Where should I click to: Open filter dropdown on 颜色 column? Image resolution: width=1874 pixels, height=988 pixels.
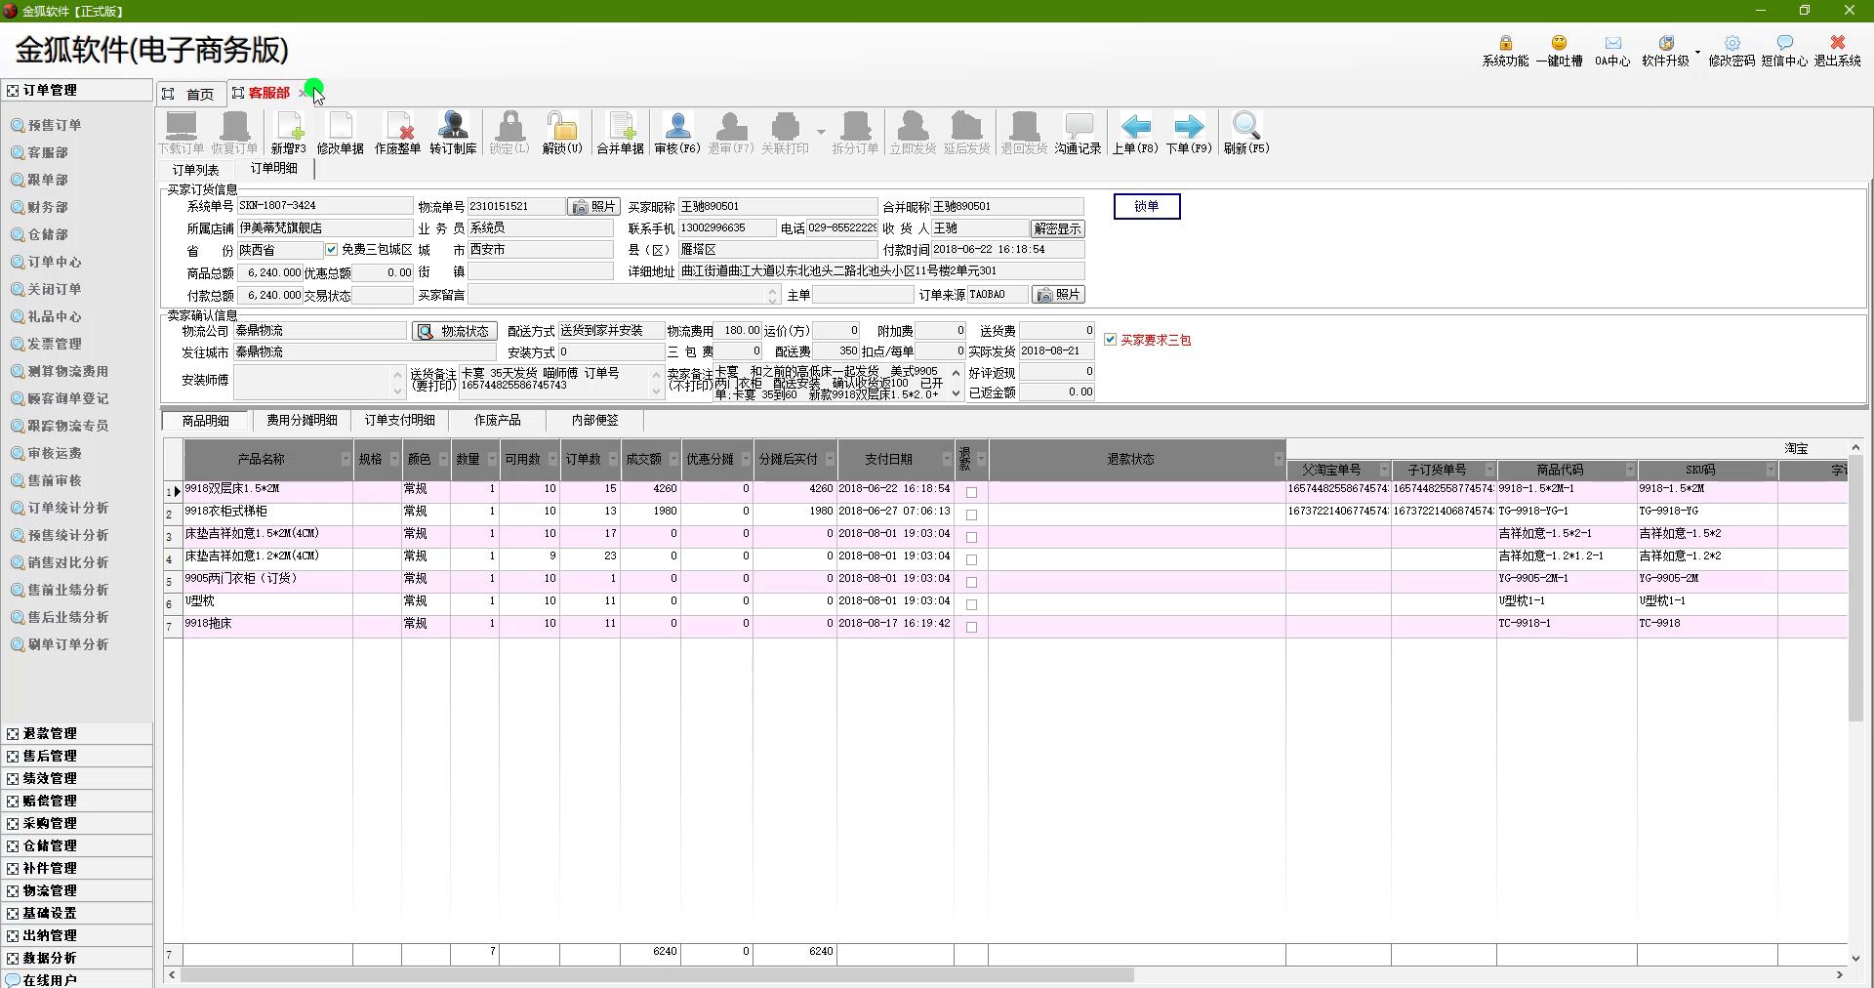click(443, 459)
